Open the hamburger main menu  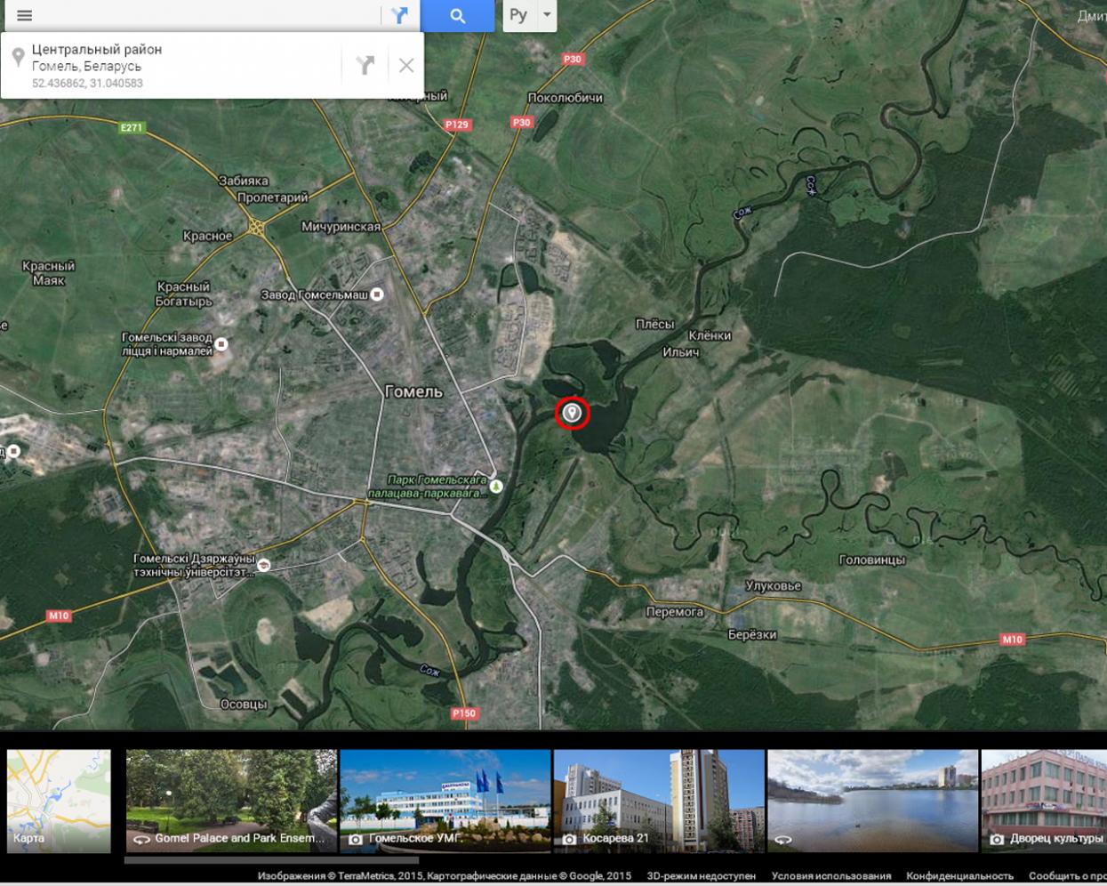pos(24,15)
